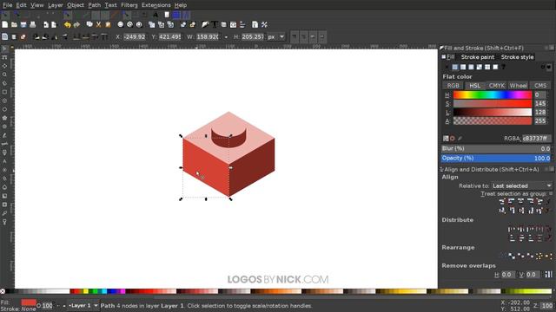Toggle the enable snapping button
This screenshot has width=556, height=312.
tap(5, 15)
